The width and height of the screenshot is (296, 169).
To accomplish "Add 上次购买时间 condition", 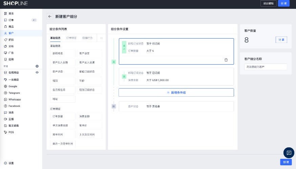I will (89, 135).
